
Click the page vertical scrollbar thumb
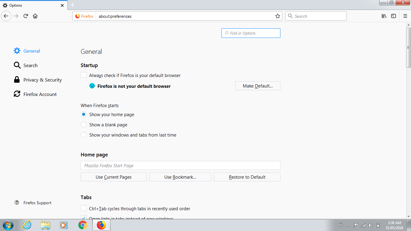(x=408, y=48)
